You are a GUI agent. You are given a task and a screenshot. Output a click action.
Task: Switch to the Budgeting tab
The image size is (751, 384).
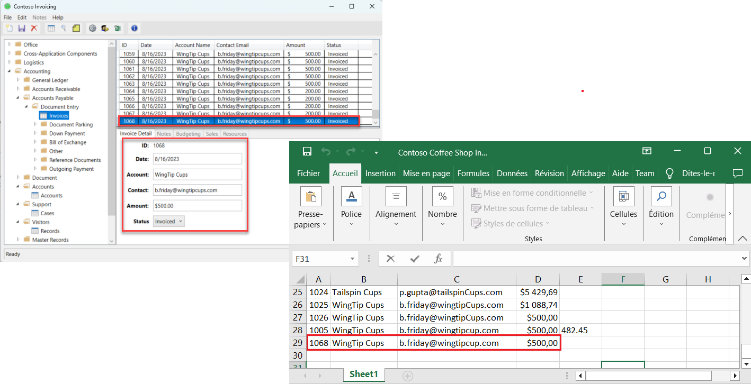pos(188,134)
